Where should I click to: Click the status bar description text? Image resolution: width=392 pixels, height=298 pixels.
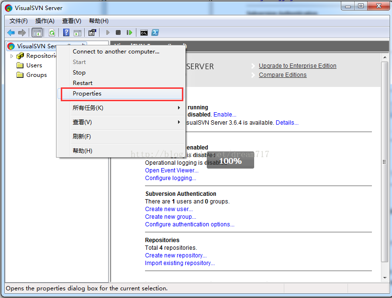87,288
